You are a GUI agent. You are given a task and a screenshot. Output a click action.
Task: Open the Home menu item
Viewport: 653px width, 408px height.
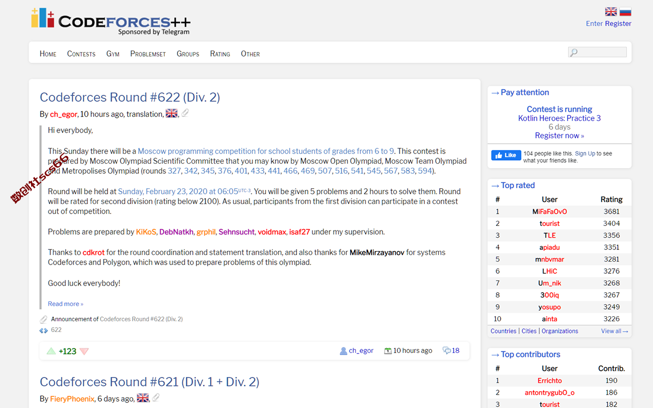point(48,54)
